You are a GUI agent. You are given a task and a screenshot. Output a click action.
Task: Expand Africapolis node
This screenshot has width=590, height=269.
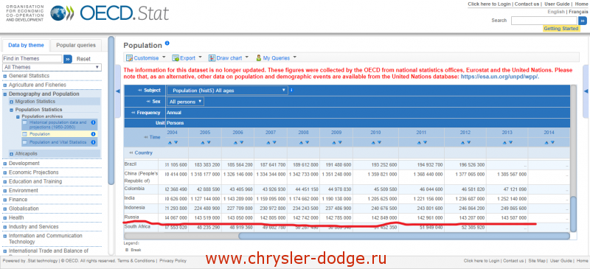pos(11,154)
